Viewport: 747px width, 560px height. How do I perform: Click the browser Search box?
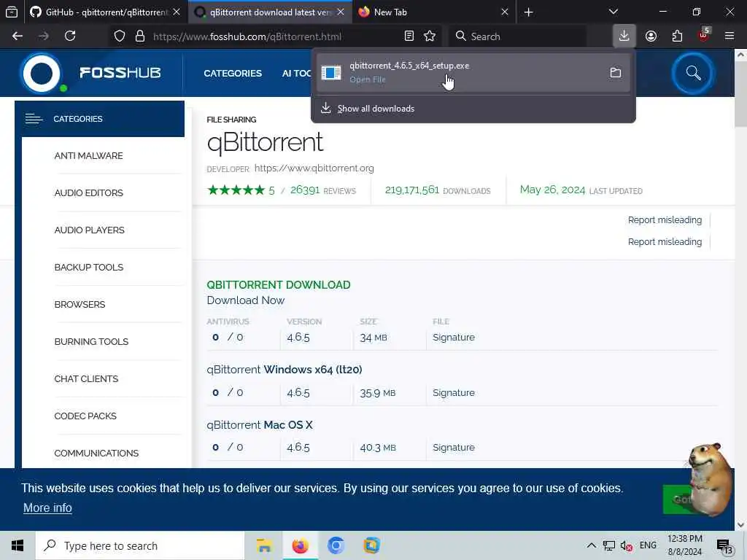click(517, 36)
